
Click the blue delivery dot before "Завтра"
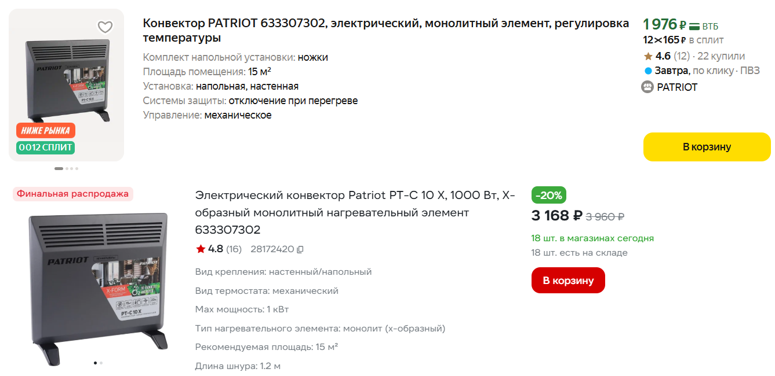(648, 71)
